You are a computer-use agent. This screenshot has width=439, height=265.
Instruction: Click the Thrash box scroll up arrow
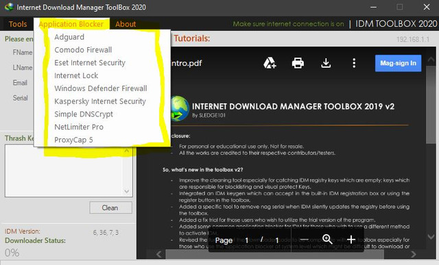pyautogui.click(x=126, y=151)
